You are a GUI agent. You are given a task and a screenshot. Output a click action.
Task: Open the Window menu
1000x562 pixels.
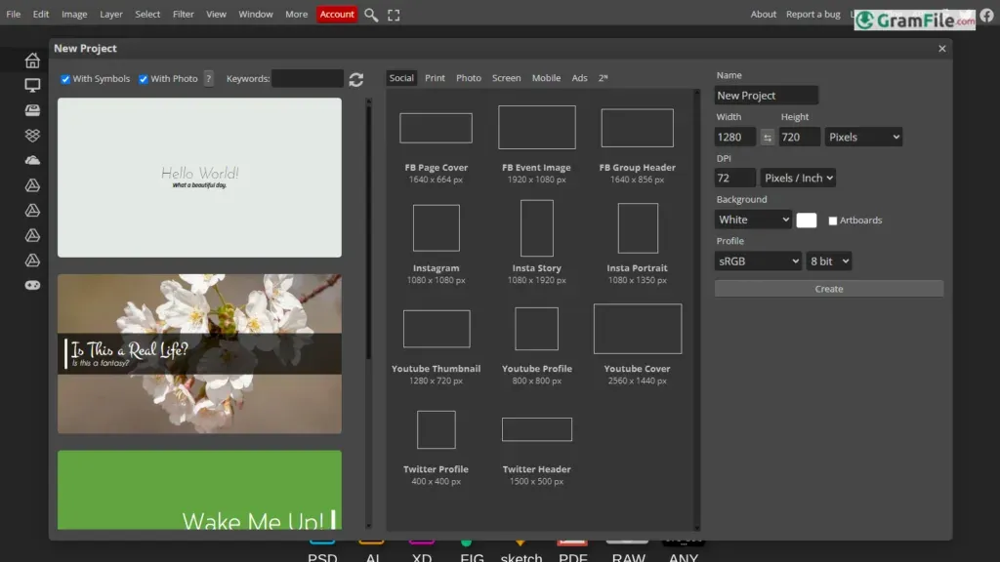(256, 14)
